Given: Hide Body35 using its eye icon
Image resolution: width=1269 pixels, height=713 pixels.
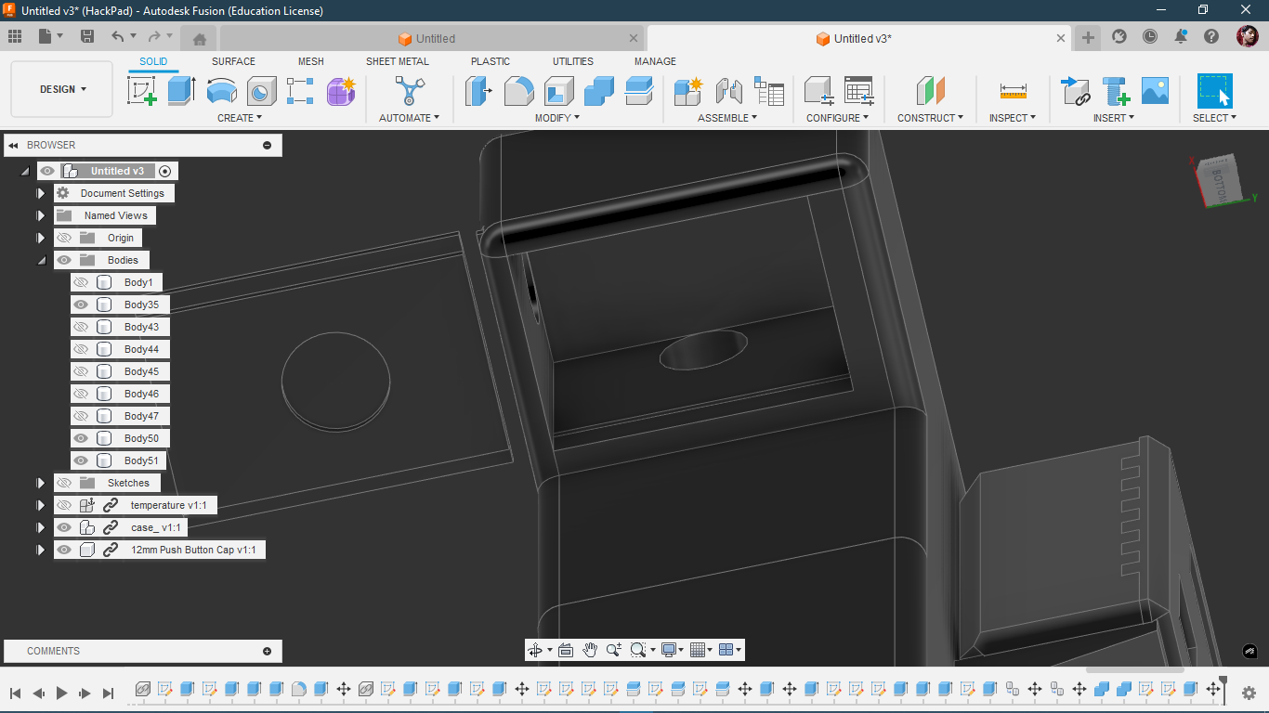Looking at the screenshot, I should coord(81,304).
